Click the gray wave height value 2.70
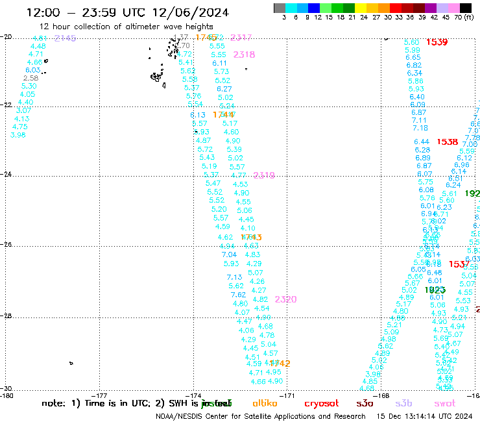480x422 pixels. pyautogui.click(x=182, y=45)
